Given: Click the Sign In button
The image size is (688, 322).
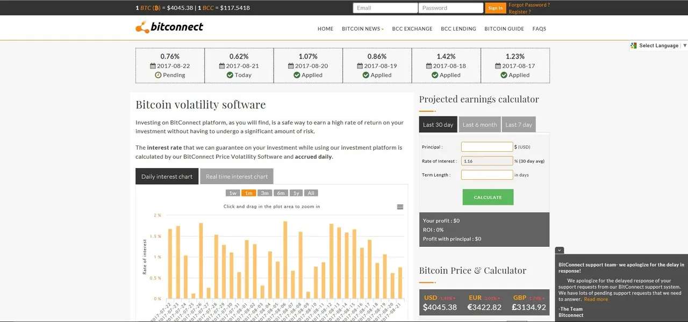Looking at the screenshot, I should (x=495, y=8).
